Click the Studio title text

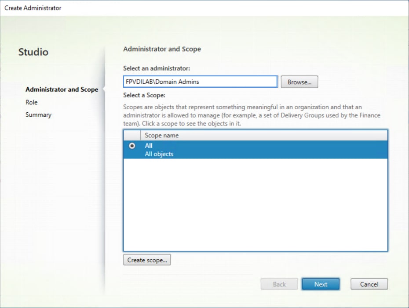tap(33, 52)
